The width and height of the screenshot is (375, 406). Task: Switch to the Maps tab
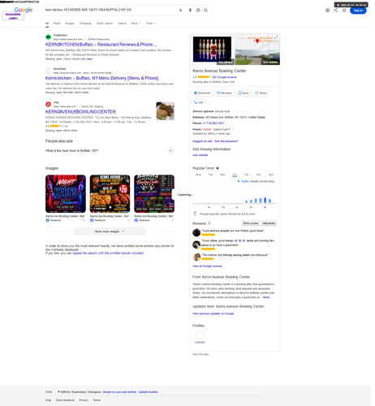click(x=57, y=24)
